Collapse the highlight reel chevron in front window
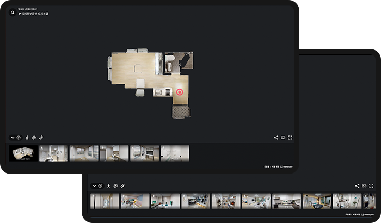This screenshot has width=381, height=223. (x=12, y=138)
